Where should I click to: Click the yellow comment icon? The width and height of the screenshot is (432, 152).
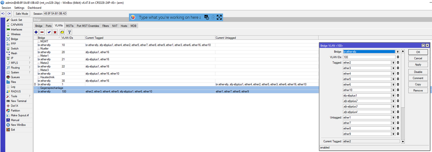coord(62,32)
